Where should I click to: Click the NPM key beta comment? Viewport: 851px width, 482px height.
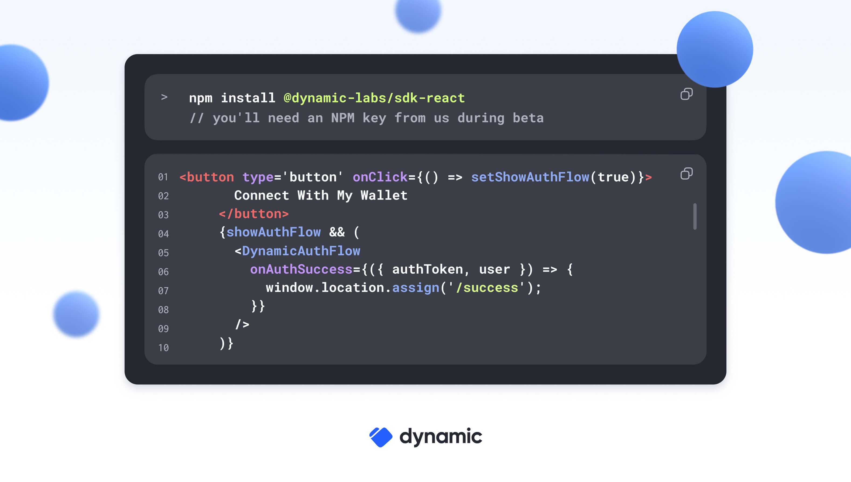coord(366,118)
